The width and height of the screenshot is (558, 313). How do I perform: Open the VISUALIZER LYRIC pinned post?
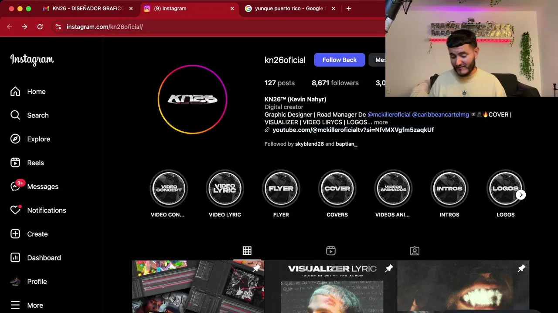[x=331, y=286]
